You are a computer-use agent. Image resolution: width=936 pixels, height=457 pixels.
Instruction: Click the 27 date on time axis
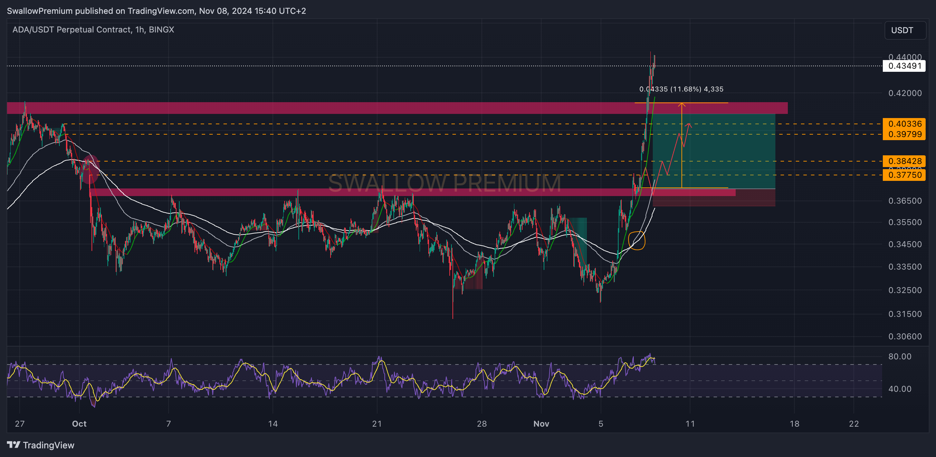coord(20,424)
